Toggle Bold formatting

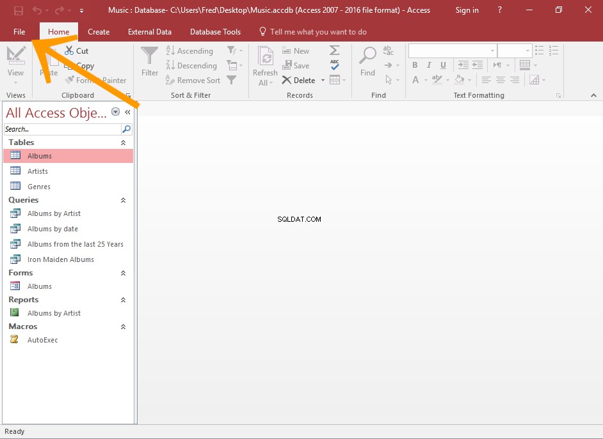415,65
